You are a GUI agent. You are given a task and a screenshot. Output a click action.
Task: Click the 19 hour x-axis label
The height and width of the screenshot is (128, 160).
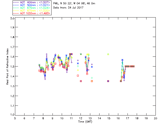(146, 118)
